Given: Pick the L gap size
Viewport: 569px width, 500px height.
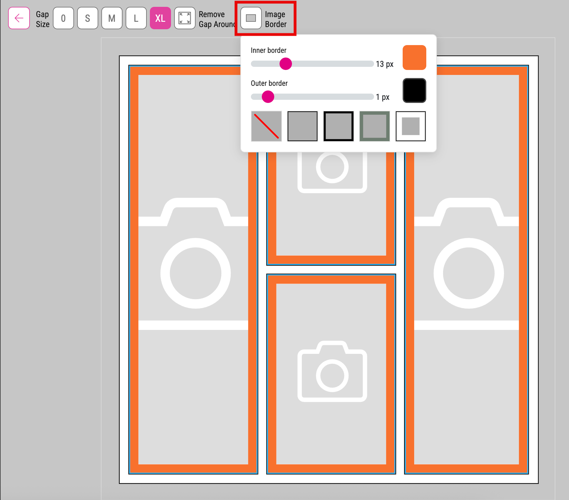Looking at the screenshot, I should pos(136,18).
